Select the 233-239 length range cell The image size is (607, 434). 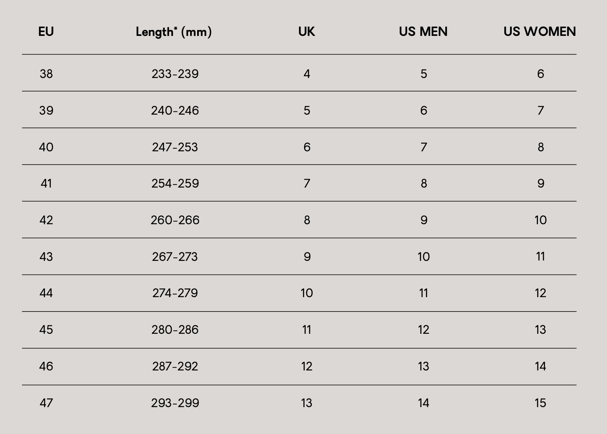(175, 74)
